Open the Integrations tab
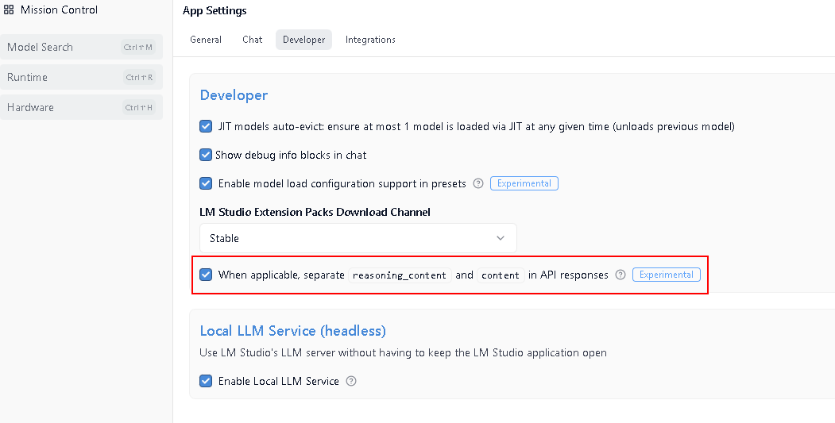Screen dimensions: 835x423 (370, 40)
